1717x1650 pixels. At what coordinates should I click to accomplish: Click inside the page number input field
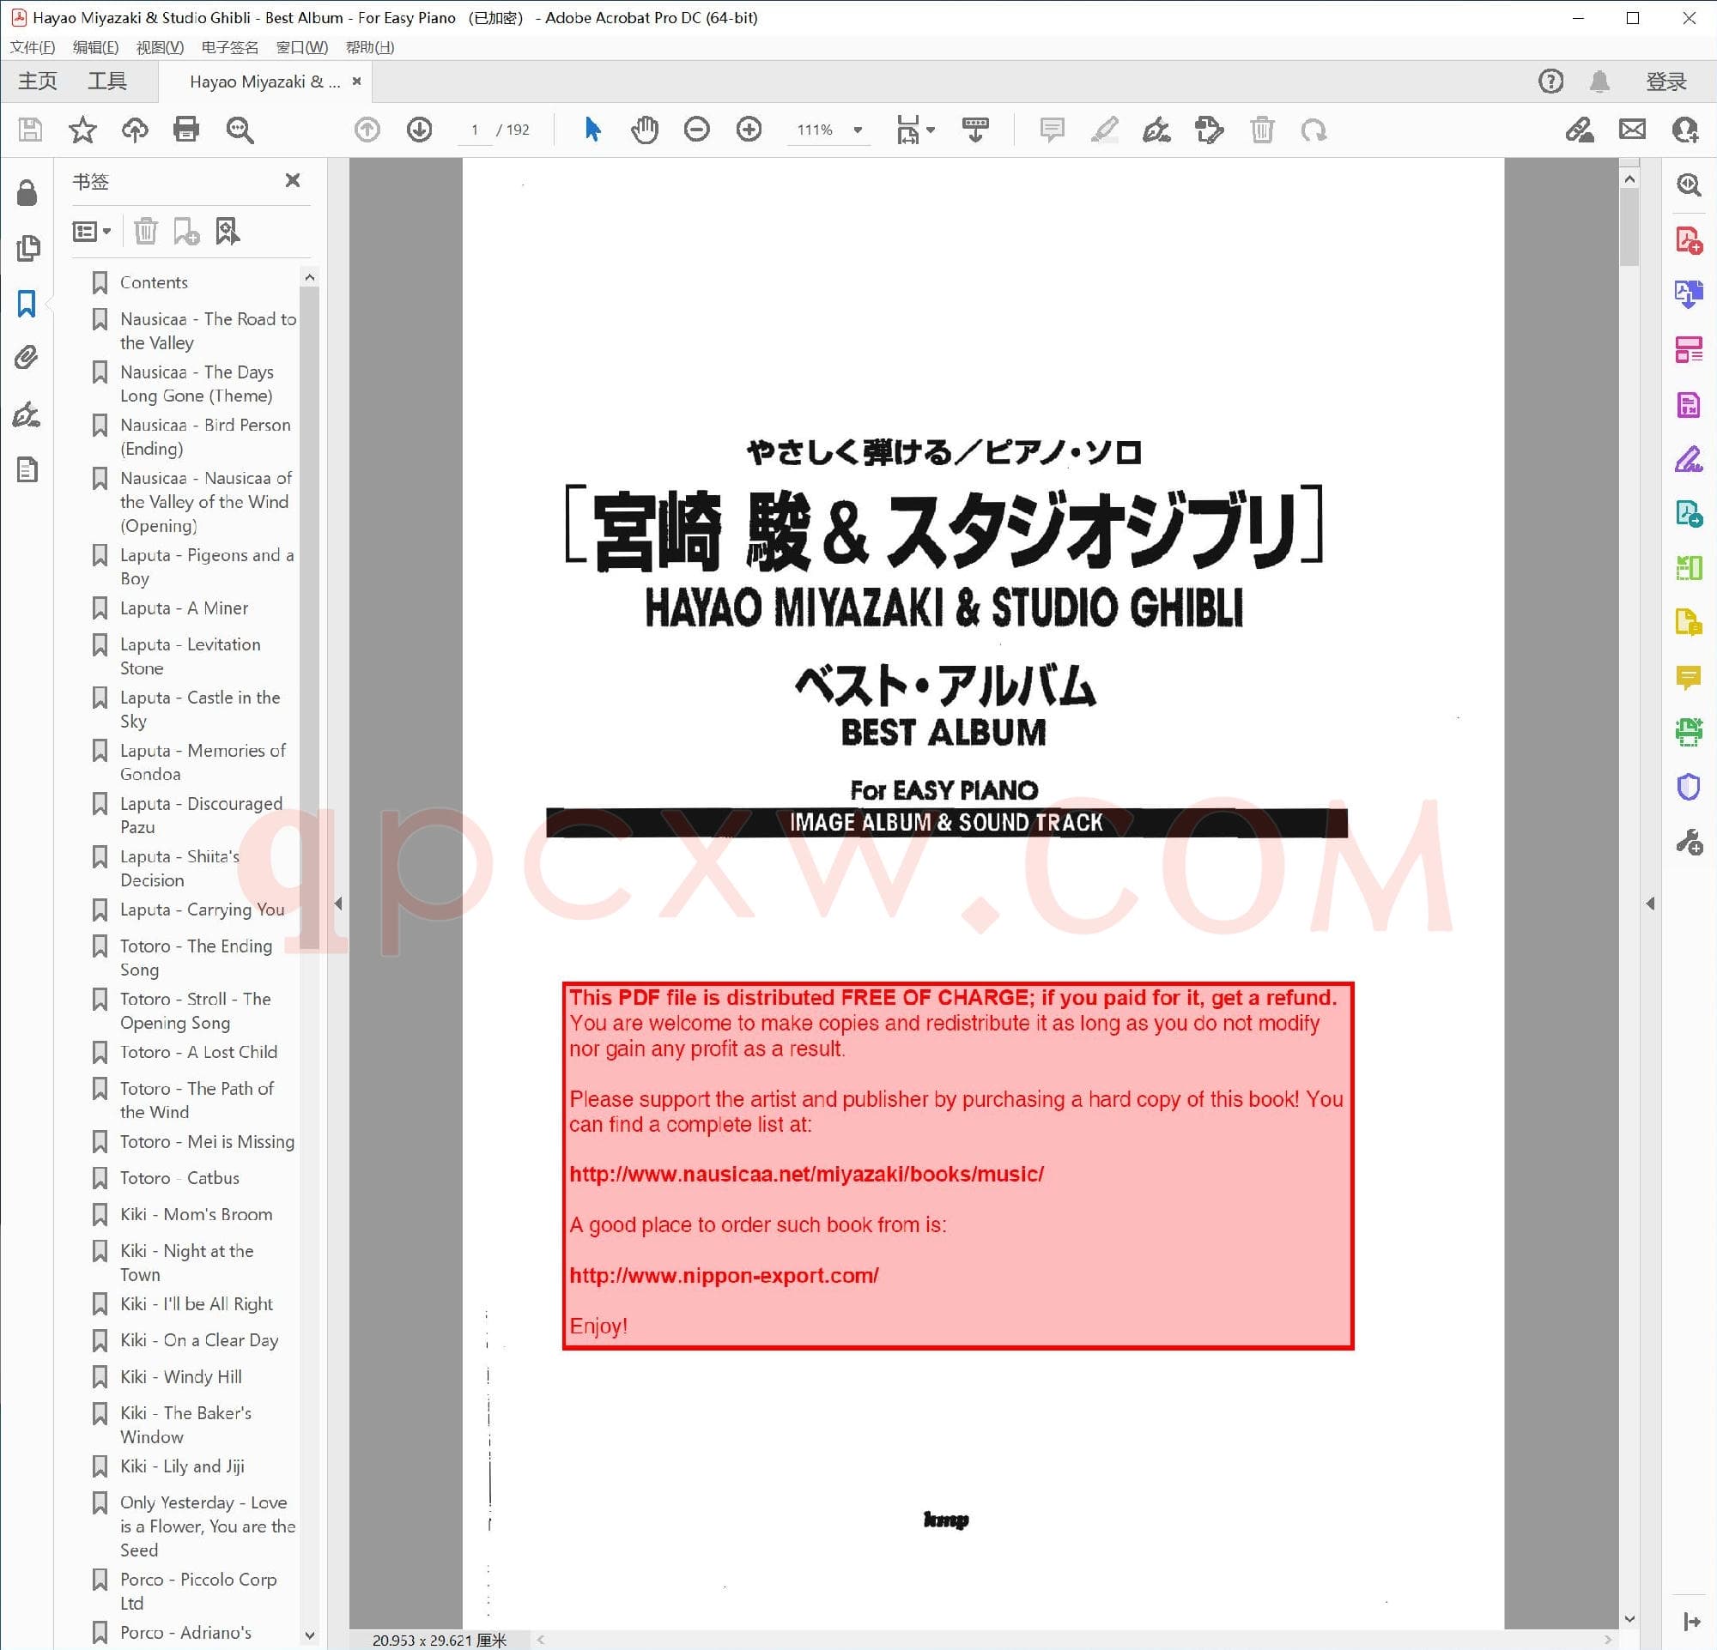pyautogui.click(x=475, y=130)
